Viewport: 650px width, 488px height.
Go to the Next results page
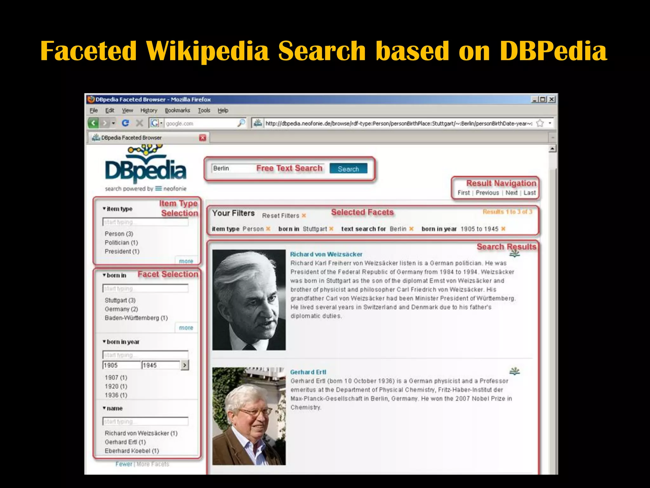tap(511, 193)
